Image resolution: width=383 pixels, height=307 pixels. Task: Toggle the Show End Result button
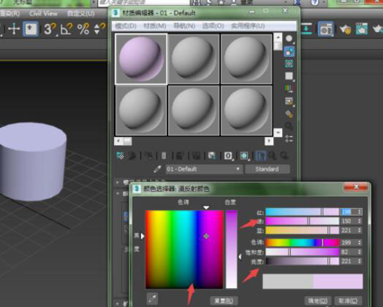click(260, 156)
